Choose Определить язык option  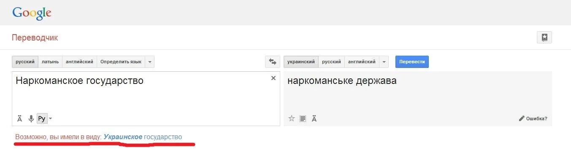click(121, 62)
